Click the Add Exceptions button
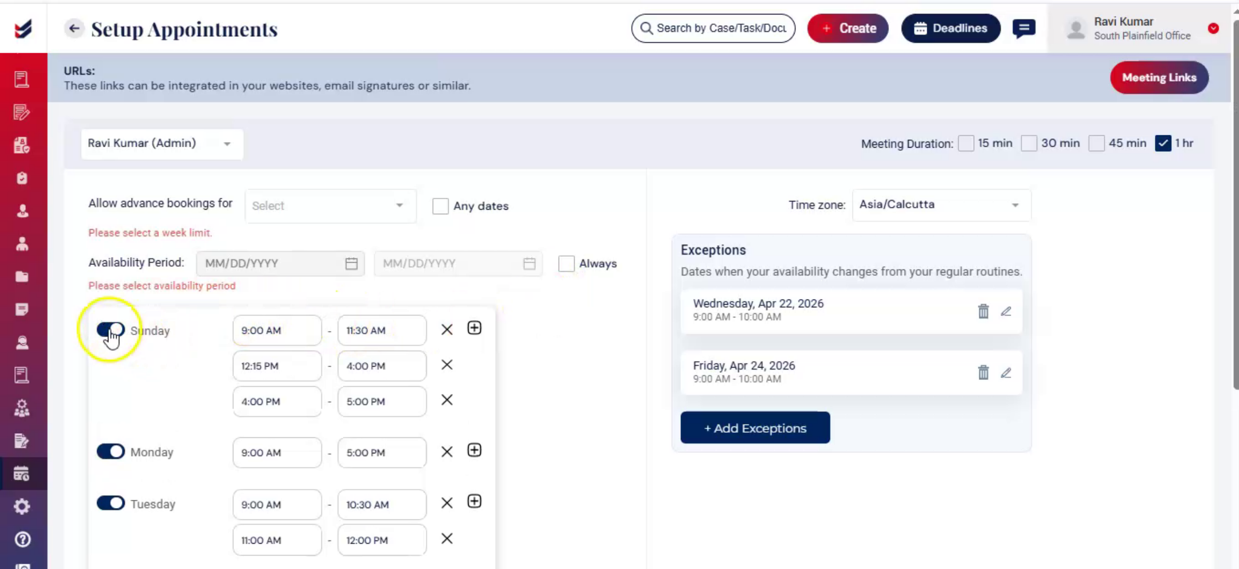The image size is (1239, 569). tap(755, 428)
